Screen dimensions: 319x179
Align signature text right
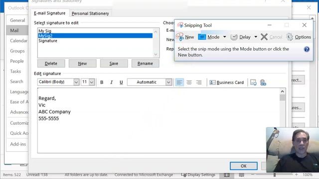click(x=199, y=82)
